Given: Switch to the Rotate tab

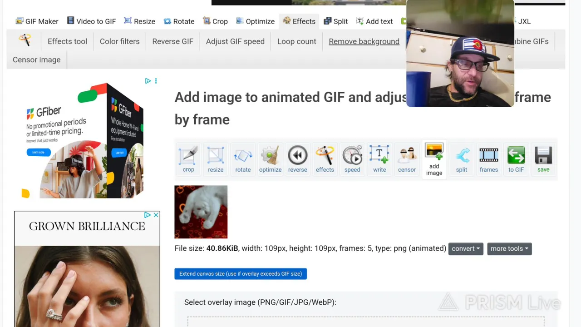Looking at the screenshot, I should click(179, 21).
